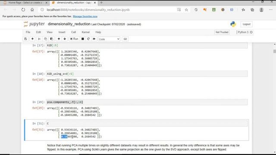Click the Manage favorites now link
The width and height of the screenshot is (276, 155).
85,16
